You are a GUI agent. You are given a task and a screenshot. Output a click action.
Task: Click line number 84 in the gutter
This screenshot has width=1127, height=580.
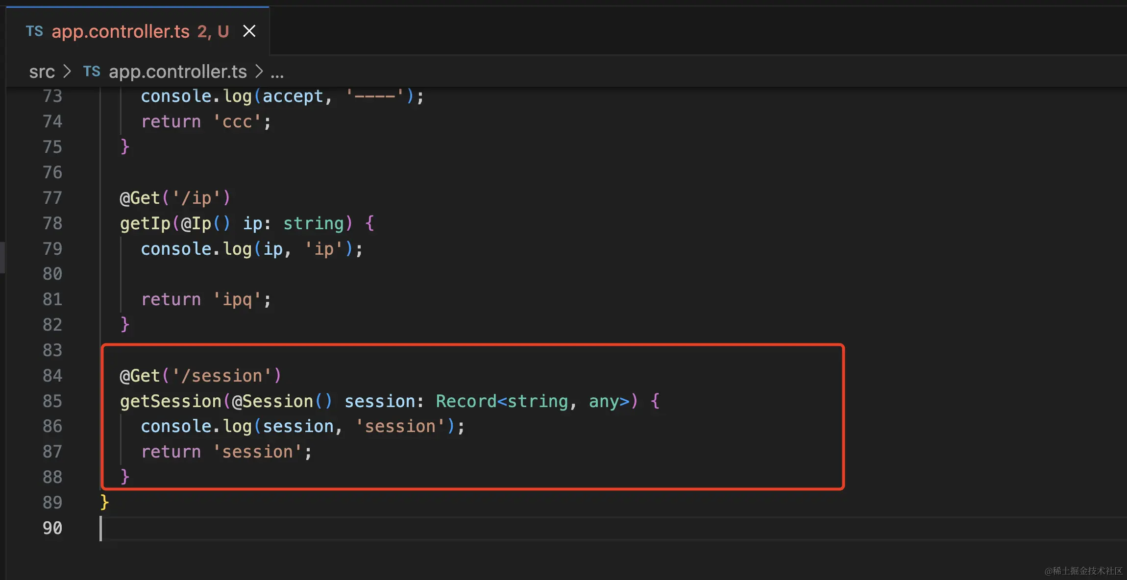coord(52,376)
